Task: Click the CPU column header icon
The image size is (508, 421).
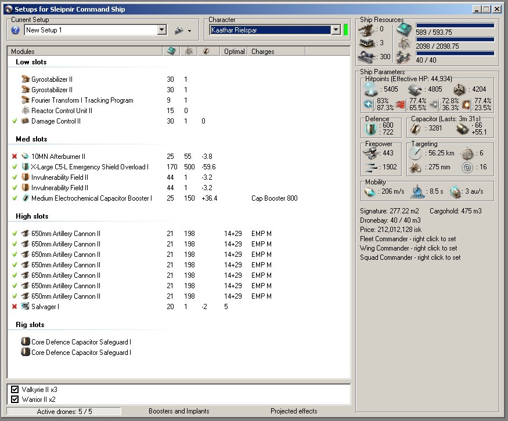Action: point(171,52)
